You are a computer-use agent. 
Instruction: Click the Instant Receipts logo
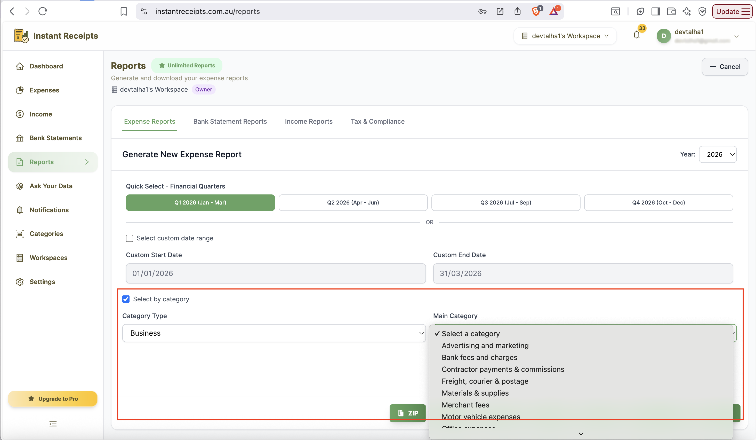coord(56,36)
